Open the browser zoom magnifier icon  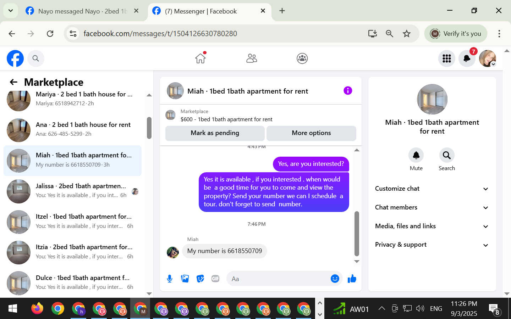pos(390,34)
